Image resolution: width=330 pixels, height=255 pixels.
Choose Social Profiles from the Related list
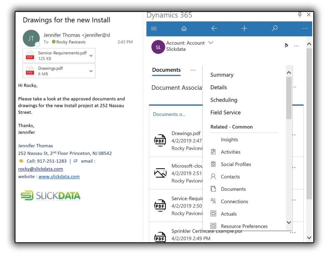point(236,164)
